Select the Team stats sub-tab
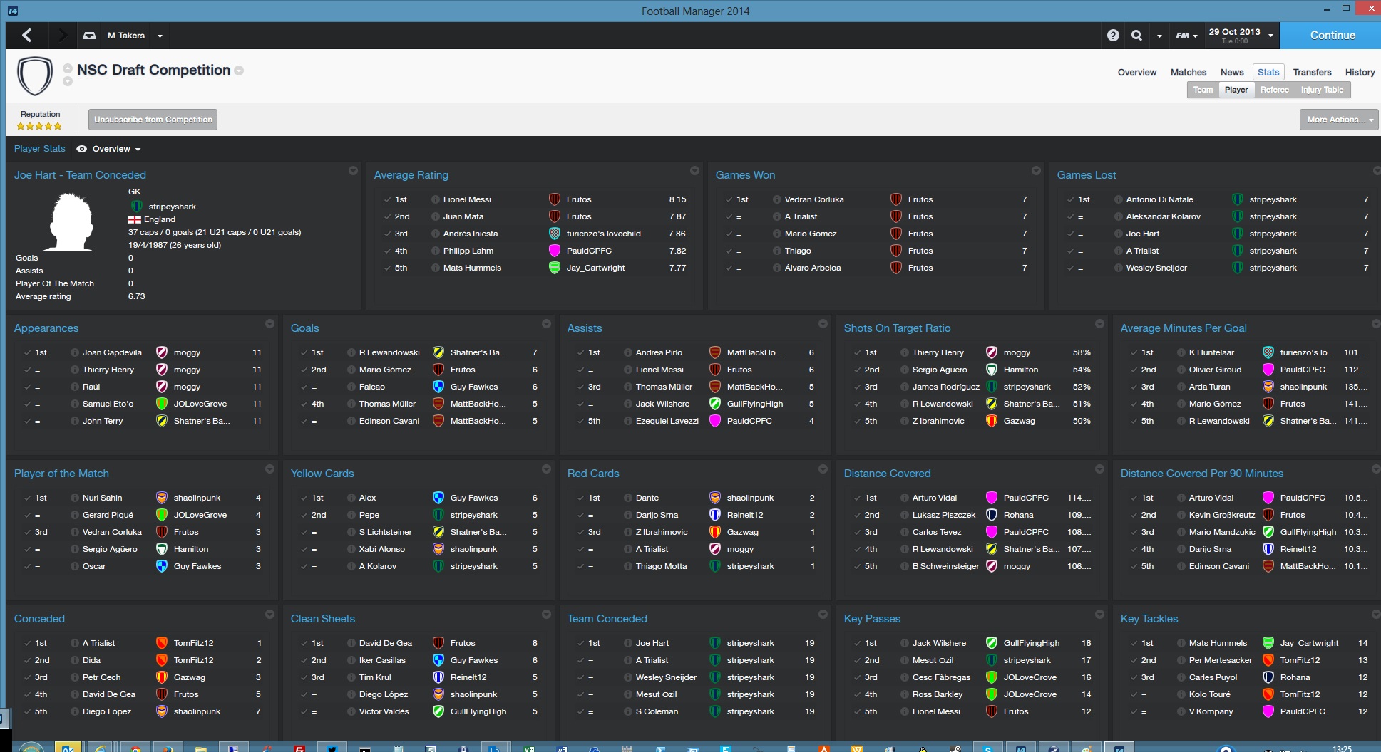This screenshot has height=752, width=1381. click(x=1203, y=90)
